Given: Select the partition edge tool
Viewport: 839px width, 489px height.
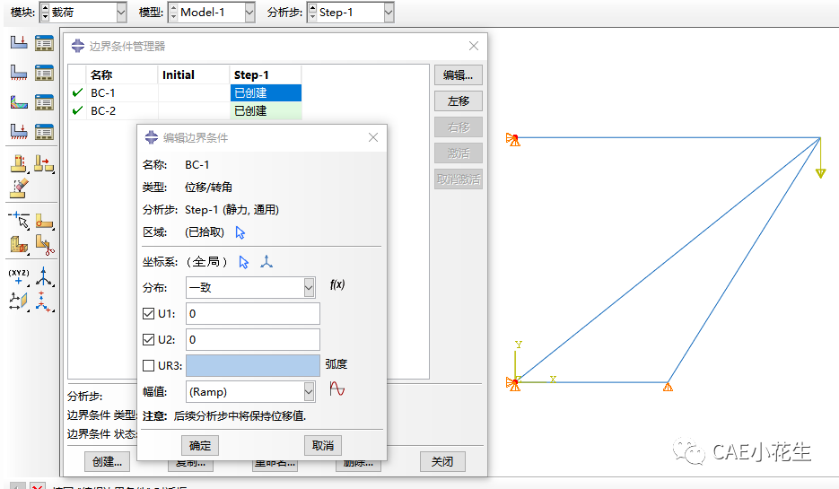Looking at the screenshot, I should [19, 220].
